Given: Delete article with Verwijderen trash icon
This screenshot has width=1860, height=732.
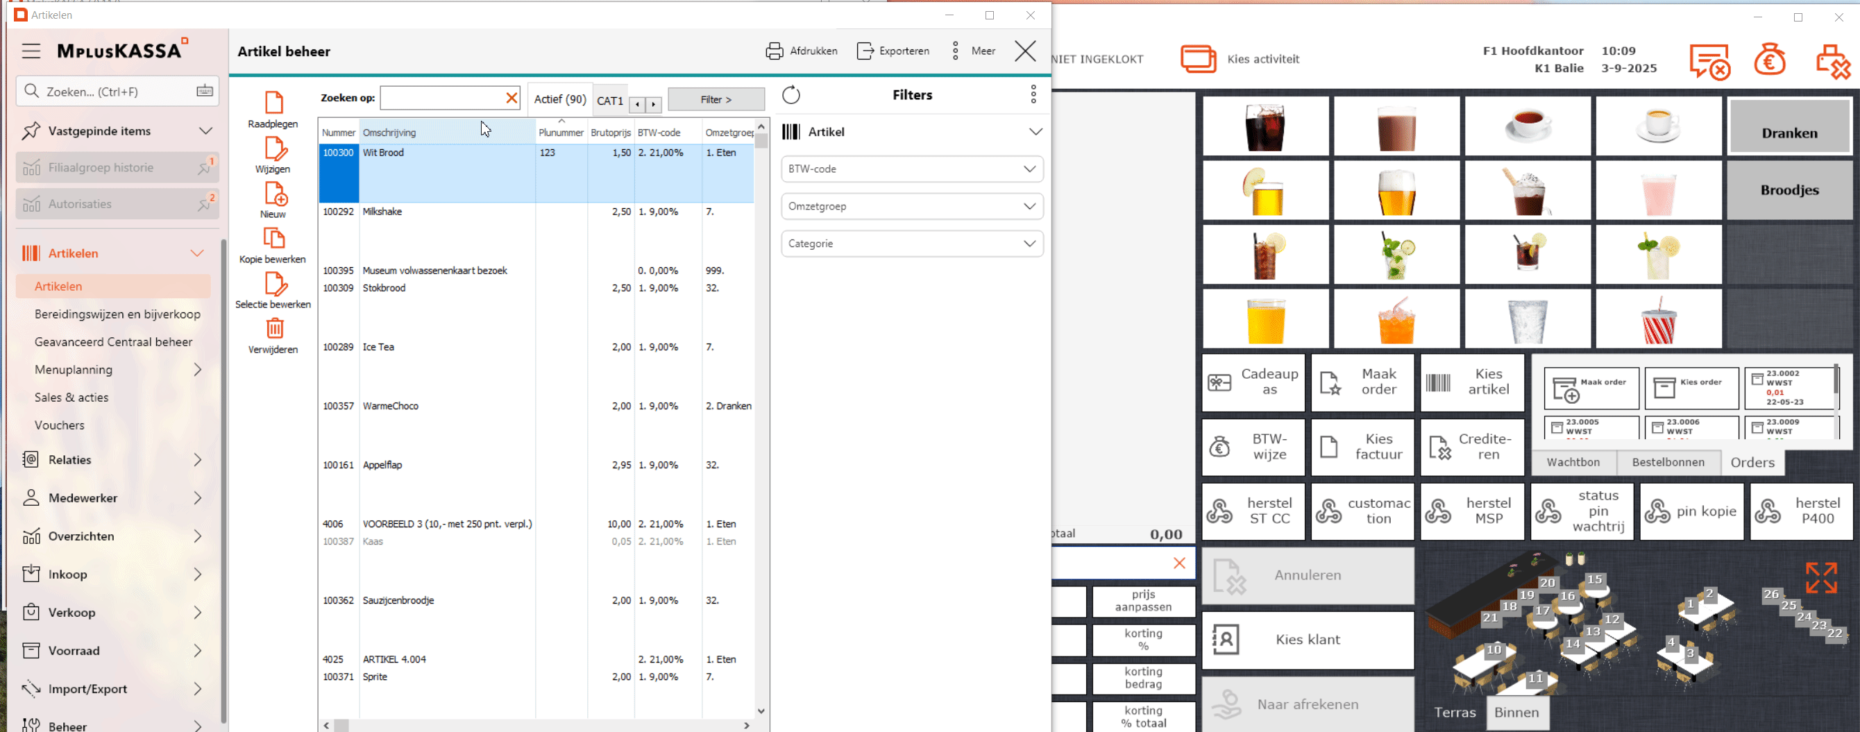Looking at the screenshot, I should [274, 328].
